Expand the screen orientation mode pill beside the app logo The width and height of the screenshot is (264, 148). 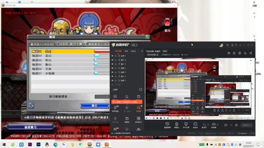(x=134, y=45)
